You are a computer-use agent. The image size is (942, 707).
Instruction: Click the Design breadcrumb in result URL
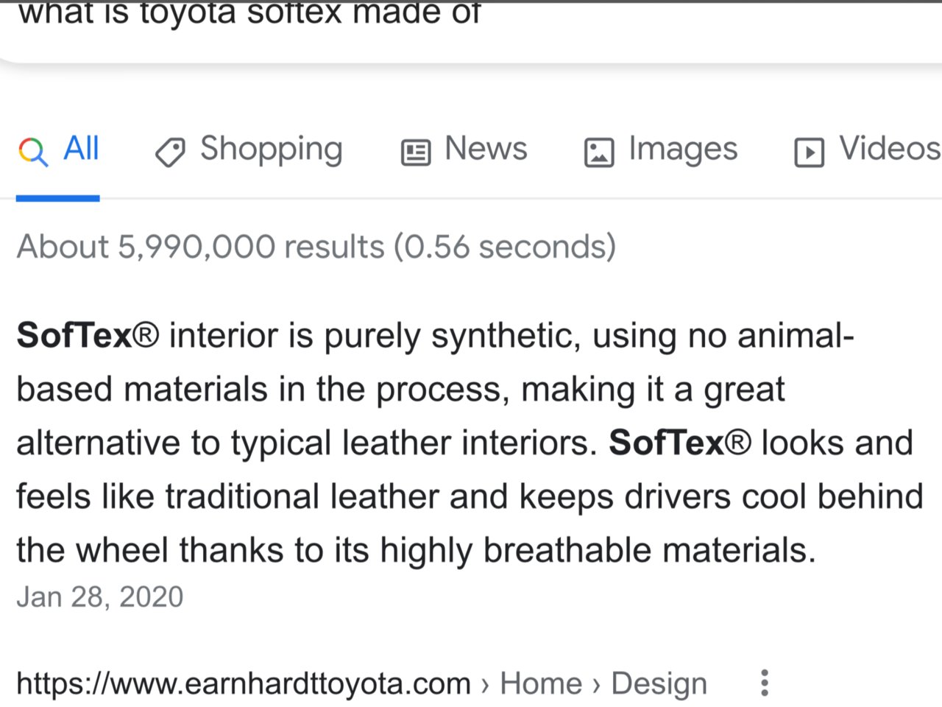(x=659, y=683)
